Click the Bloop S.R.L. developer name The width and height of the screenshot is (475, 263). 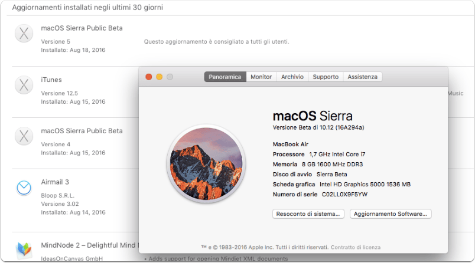(57, 195)
